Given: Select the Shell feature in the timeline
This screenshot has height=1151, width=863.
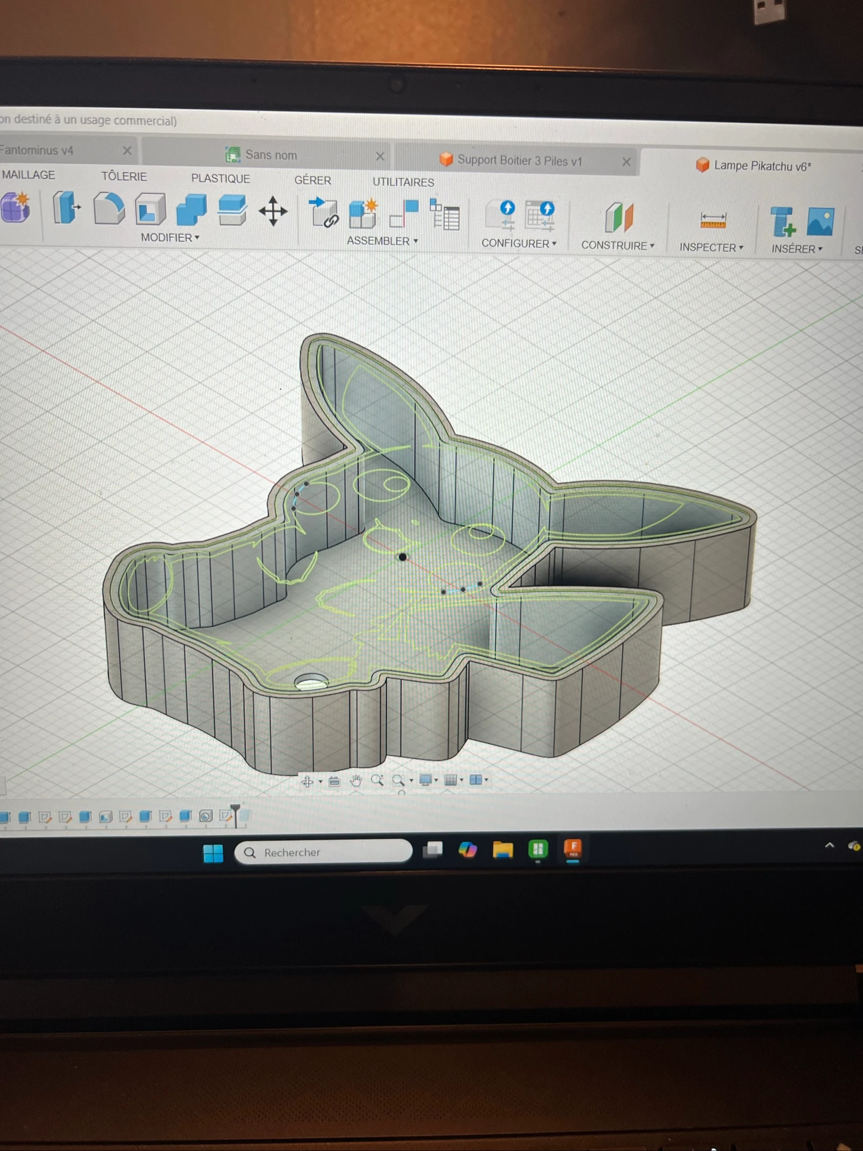Looking at the screenshot, I should [106, 817].
